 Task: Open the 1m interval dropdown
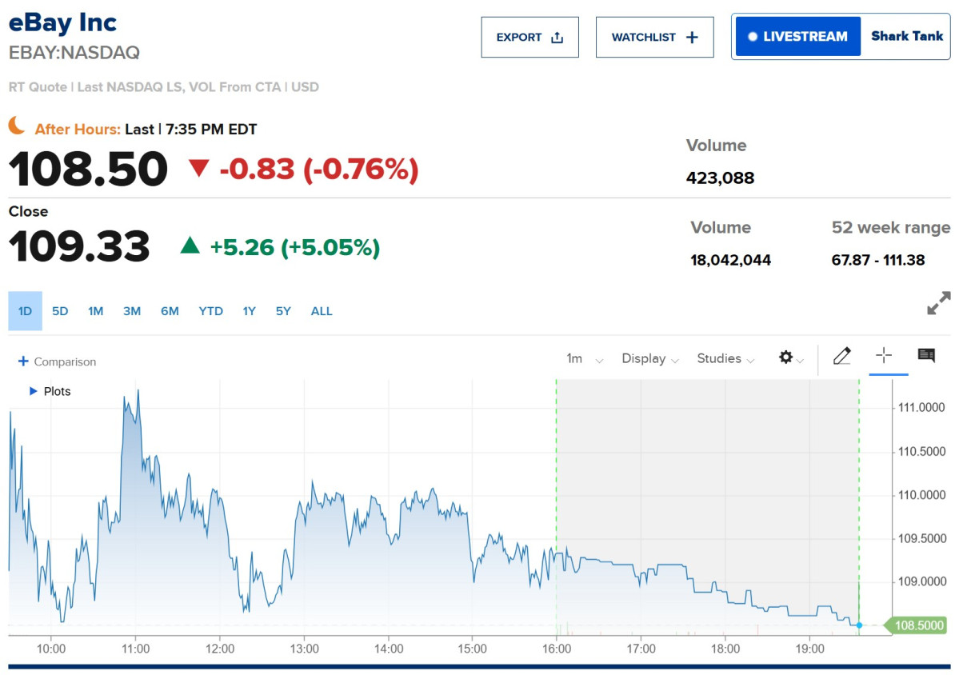[585, 359]
